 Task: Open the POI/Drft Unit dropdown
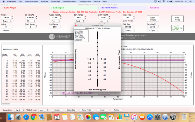pos(43,110)
